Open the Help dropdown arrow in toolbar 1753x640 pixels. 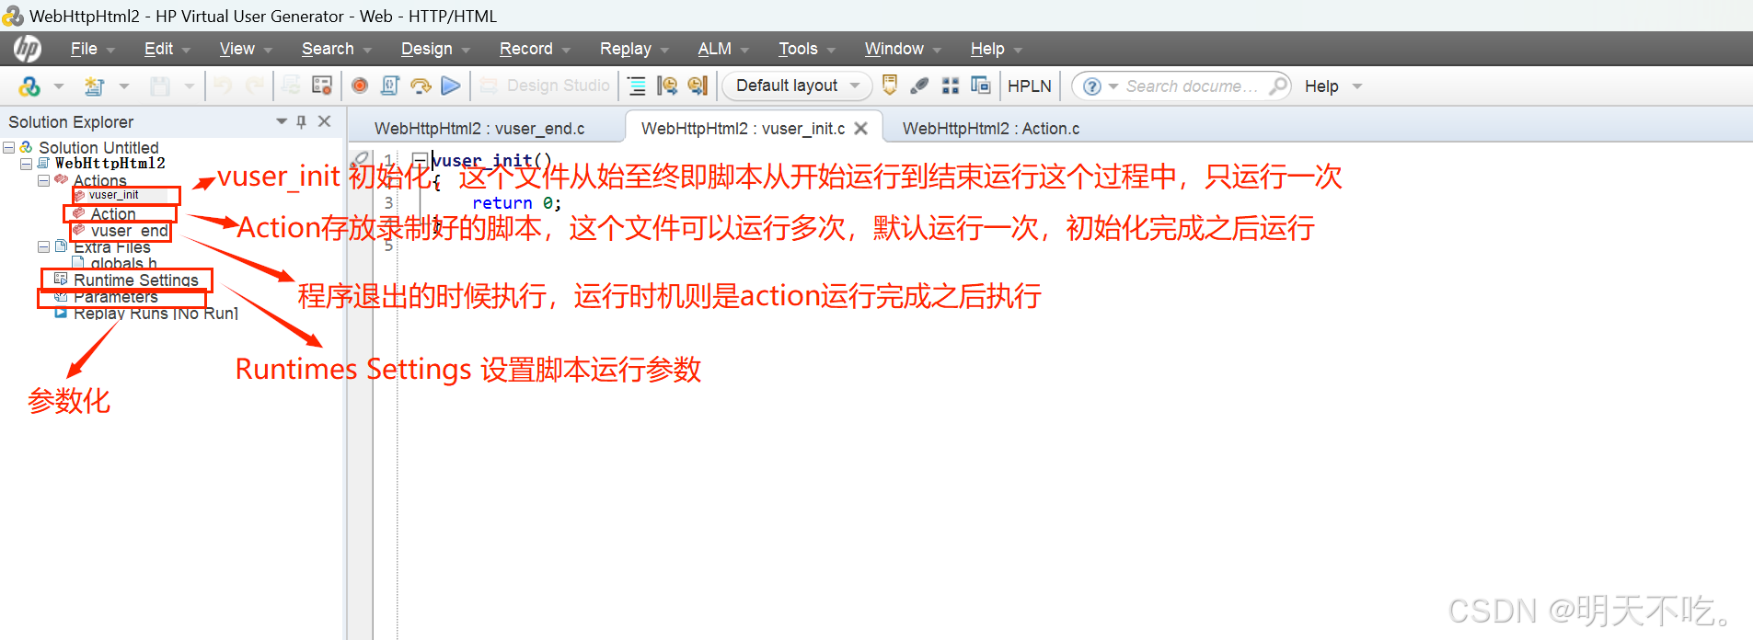click(x=1357, y=86)
